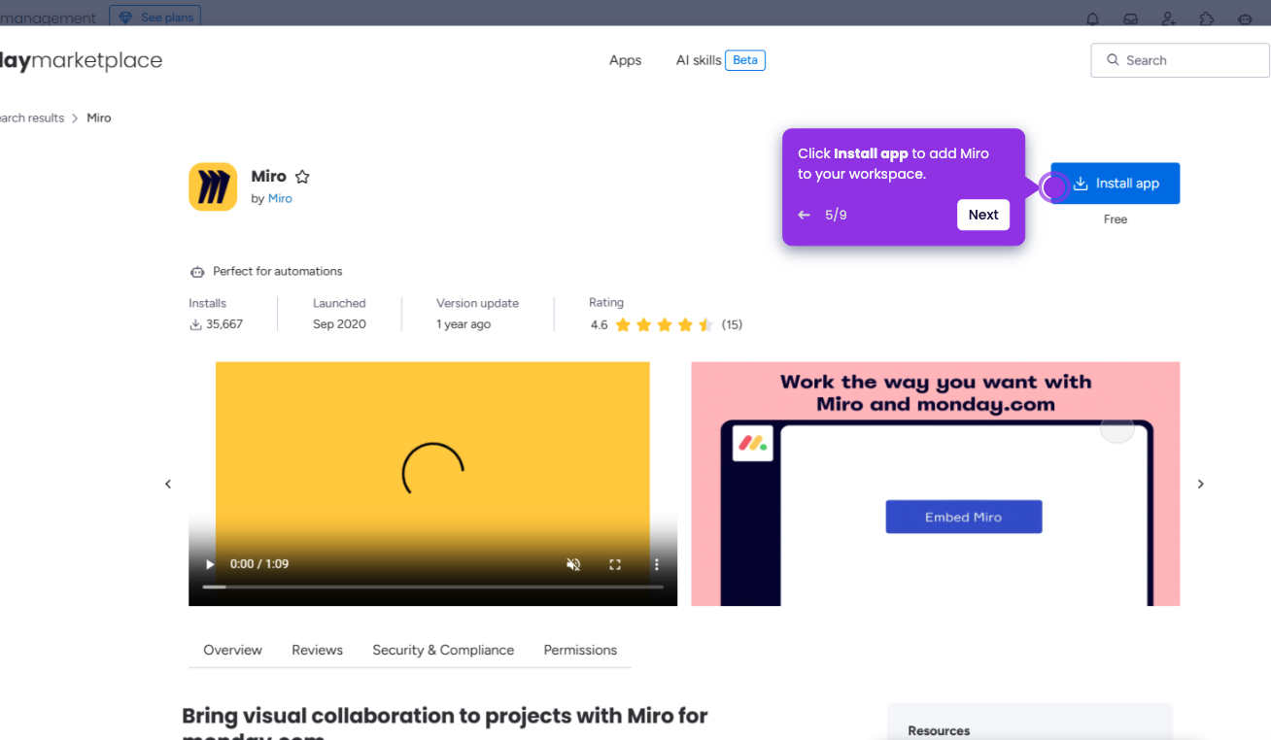Click the invite members icon

(1168, 18)
